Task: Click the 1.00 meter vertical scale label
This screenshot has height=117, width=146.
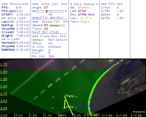Action: (4, 86)
